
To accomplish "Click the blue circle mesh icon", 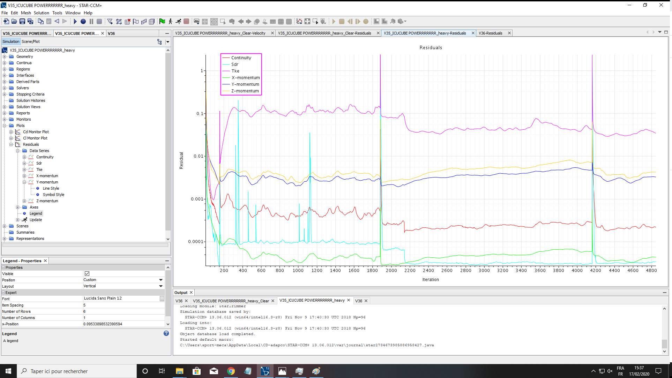I will coord(83,22).
